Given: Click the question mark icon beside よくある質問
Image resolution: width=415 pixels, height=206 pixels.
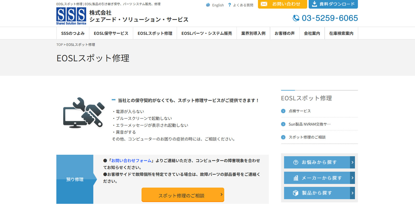Looking at the screenshot, I should click(x=230, y=5).
